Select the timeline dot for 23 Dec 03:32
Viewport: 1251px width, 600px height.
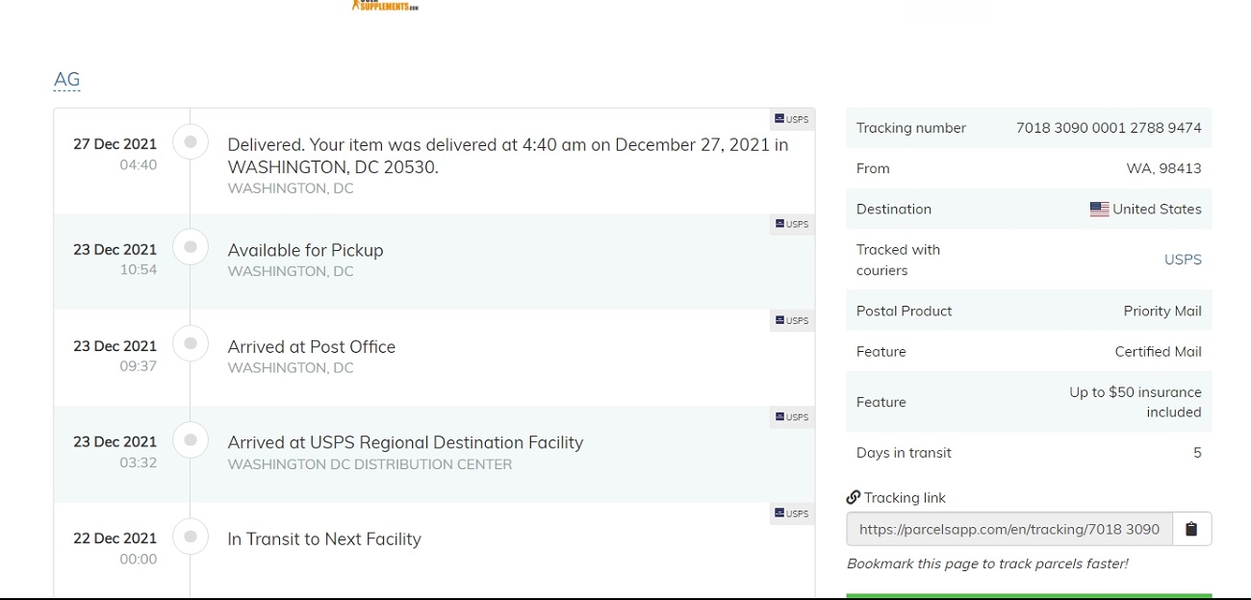point(191,439)
